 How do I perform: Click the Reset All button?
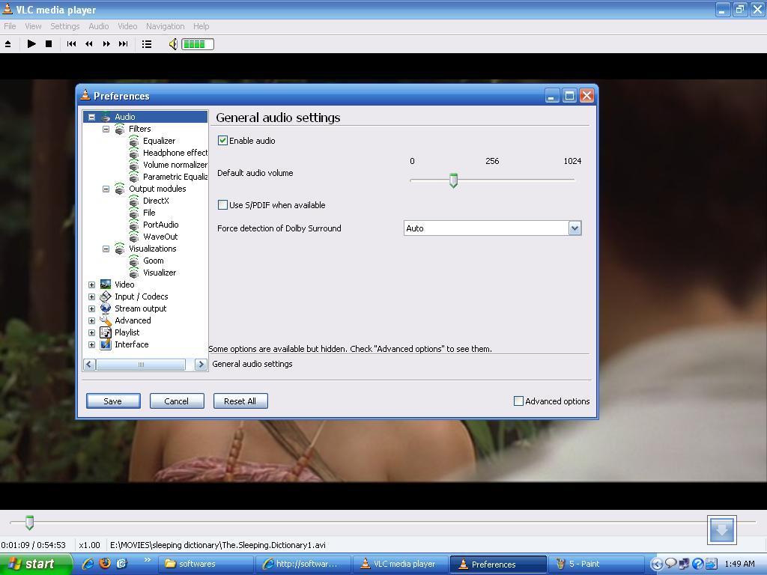240,401
